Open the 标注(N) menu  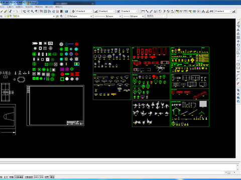pos(29,7)
